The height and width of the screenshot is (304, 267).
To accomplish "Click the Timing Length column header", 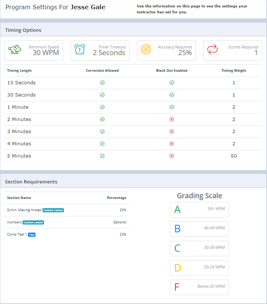I will pos(19,71).
